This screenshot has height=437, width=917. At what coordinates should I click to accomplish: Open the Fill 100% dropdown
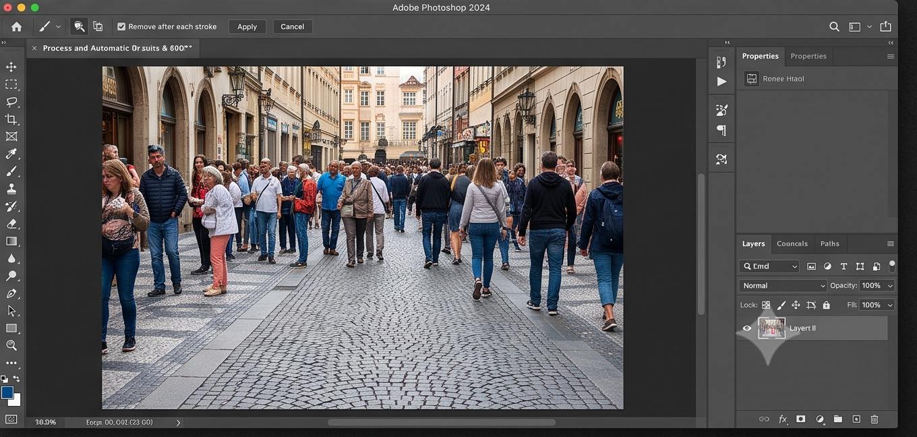[x=890, y=305]
